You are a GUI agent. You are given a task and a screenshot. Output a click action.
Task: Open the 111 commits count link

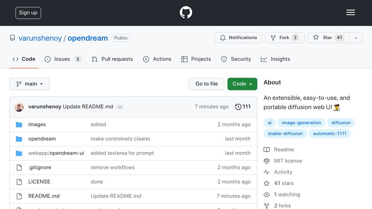(243, 107)
